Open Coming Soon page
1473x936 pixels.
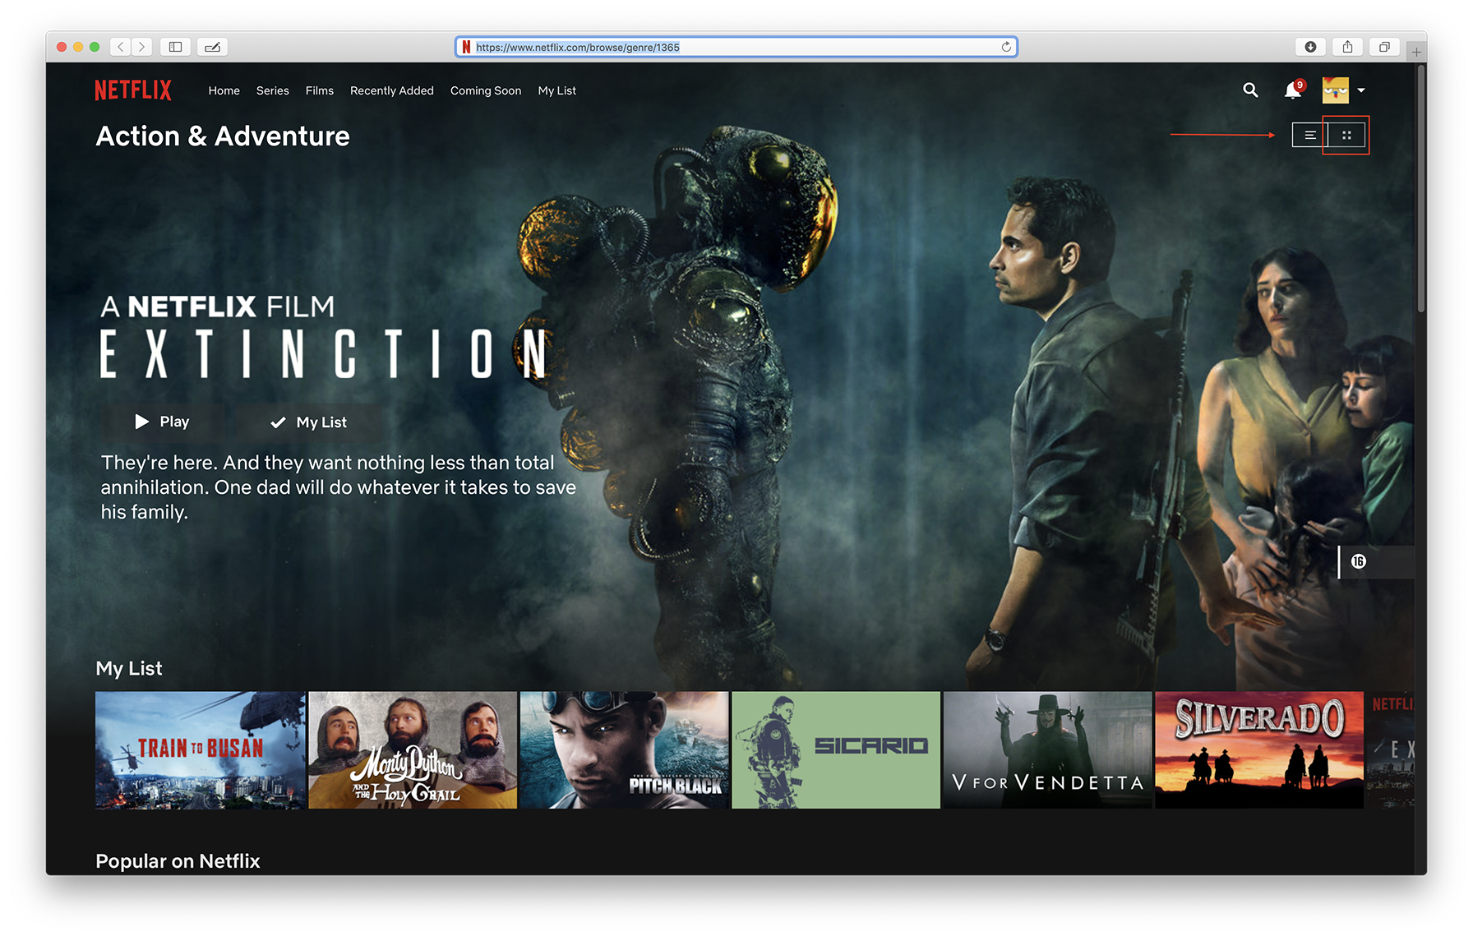click(486, 90)
